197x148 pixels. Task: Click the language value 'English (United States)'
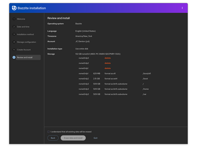coord(86,31)
